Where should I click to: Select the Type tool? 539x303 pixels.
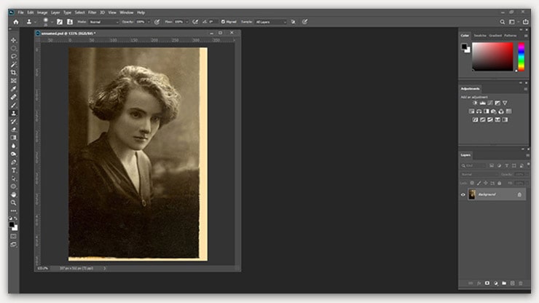pos(14,170)
